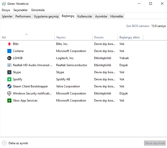Click the Blitz lightning bolt icon
Viewport: 167px width, 148px height.
[9, 44]
